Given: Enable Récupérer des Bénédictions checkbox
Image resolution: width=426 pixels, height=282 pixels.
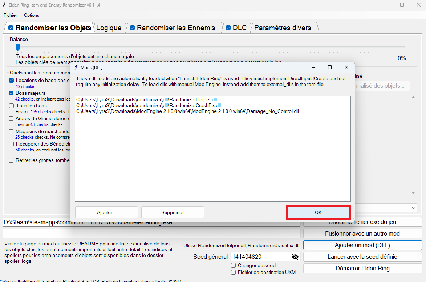Looking at the screenshot, I should 11,144.
